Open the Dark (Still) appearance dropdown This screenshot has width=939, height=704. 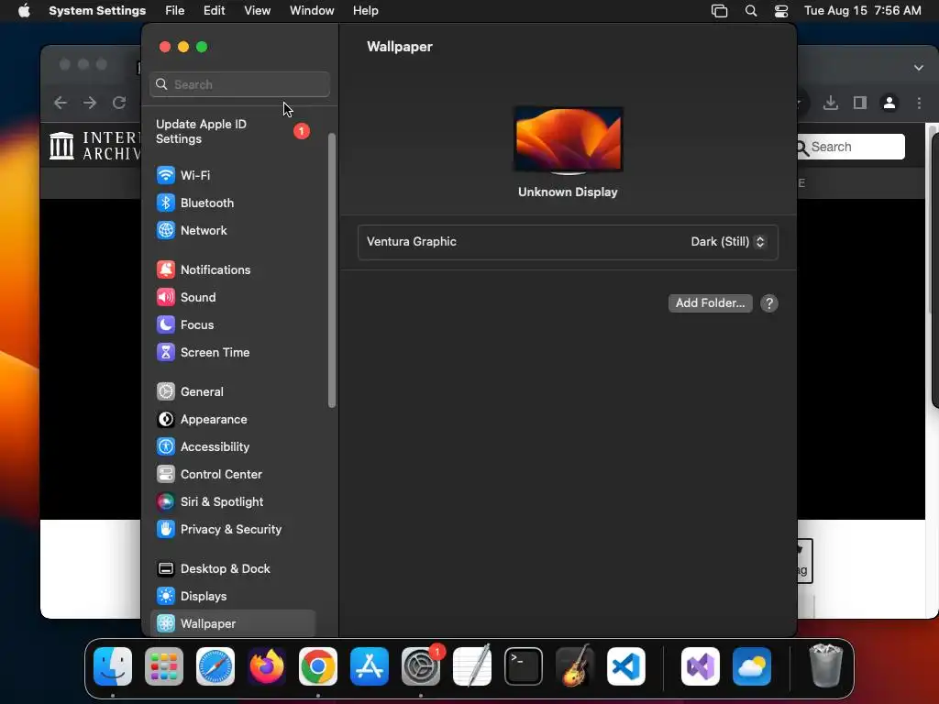(x=727, y=242)
